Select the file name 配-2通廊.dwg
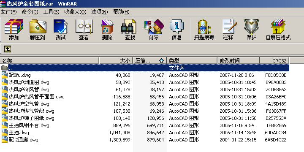 (x=24, y=140)
